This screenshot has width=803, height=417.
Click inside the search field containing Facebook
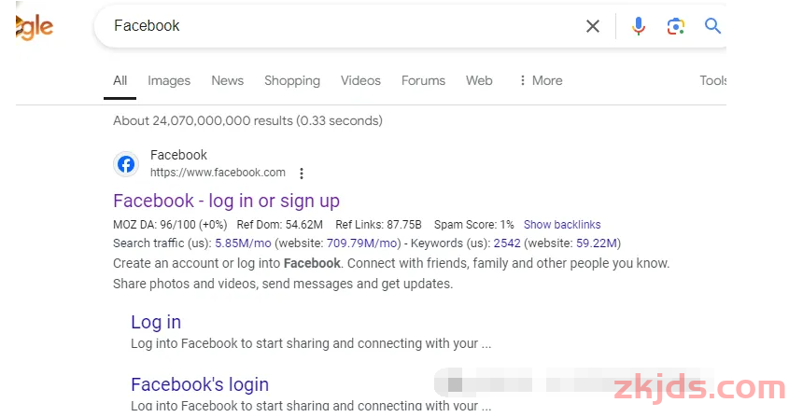pyautogui.click(x=338, y=26)
